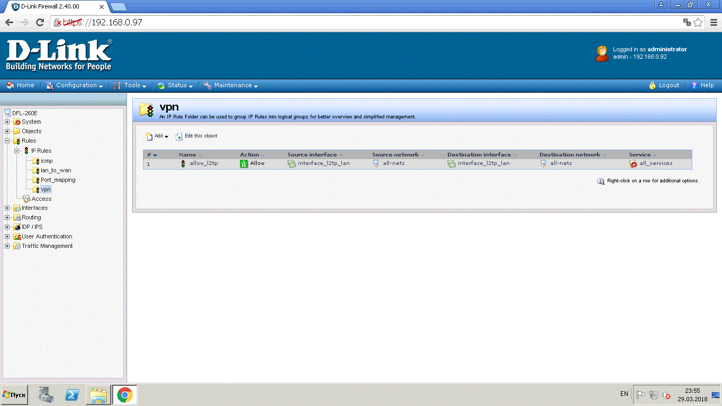
Task: Select the Port_mapping rule folder
Action: point(58,180)
